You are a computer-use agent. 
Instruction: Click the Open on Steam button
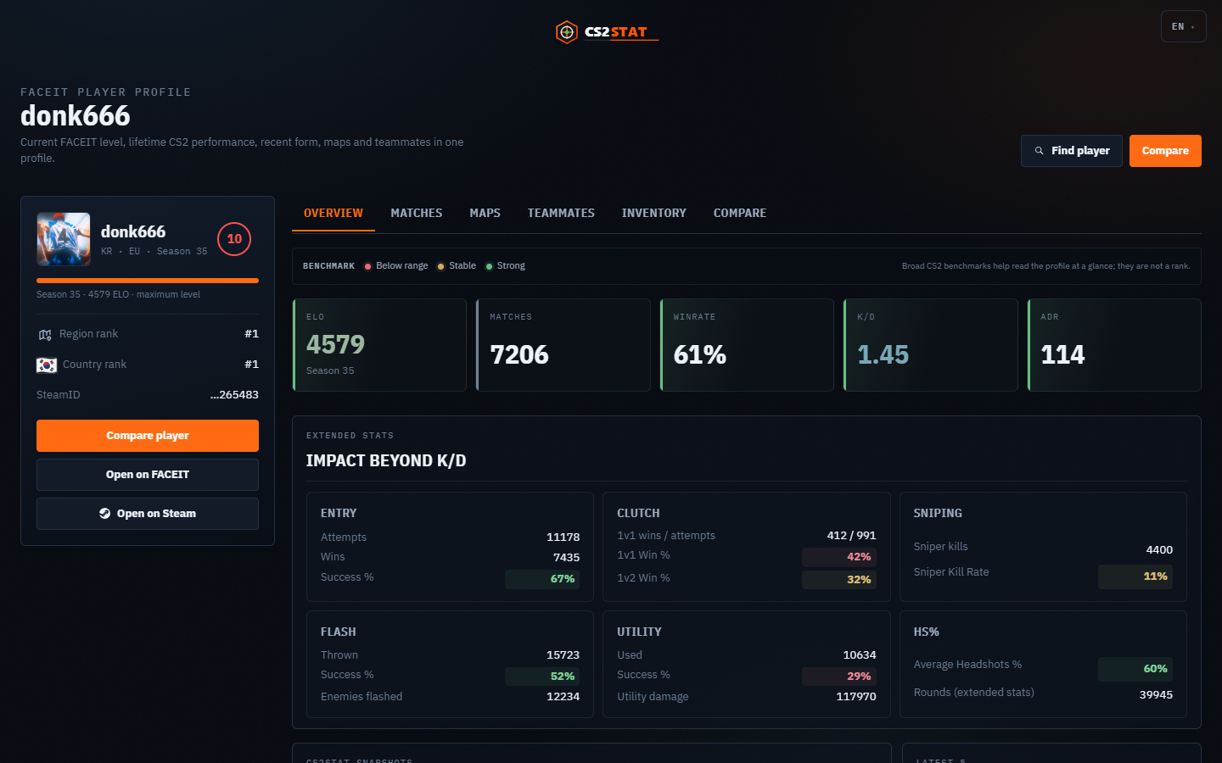point(148,514)
